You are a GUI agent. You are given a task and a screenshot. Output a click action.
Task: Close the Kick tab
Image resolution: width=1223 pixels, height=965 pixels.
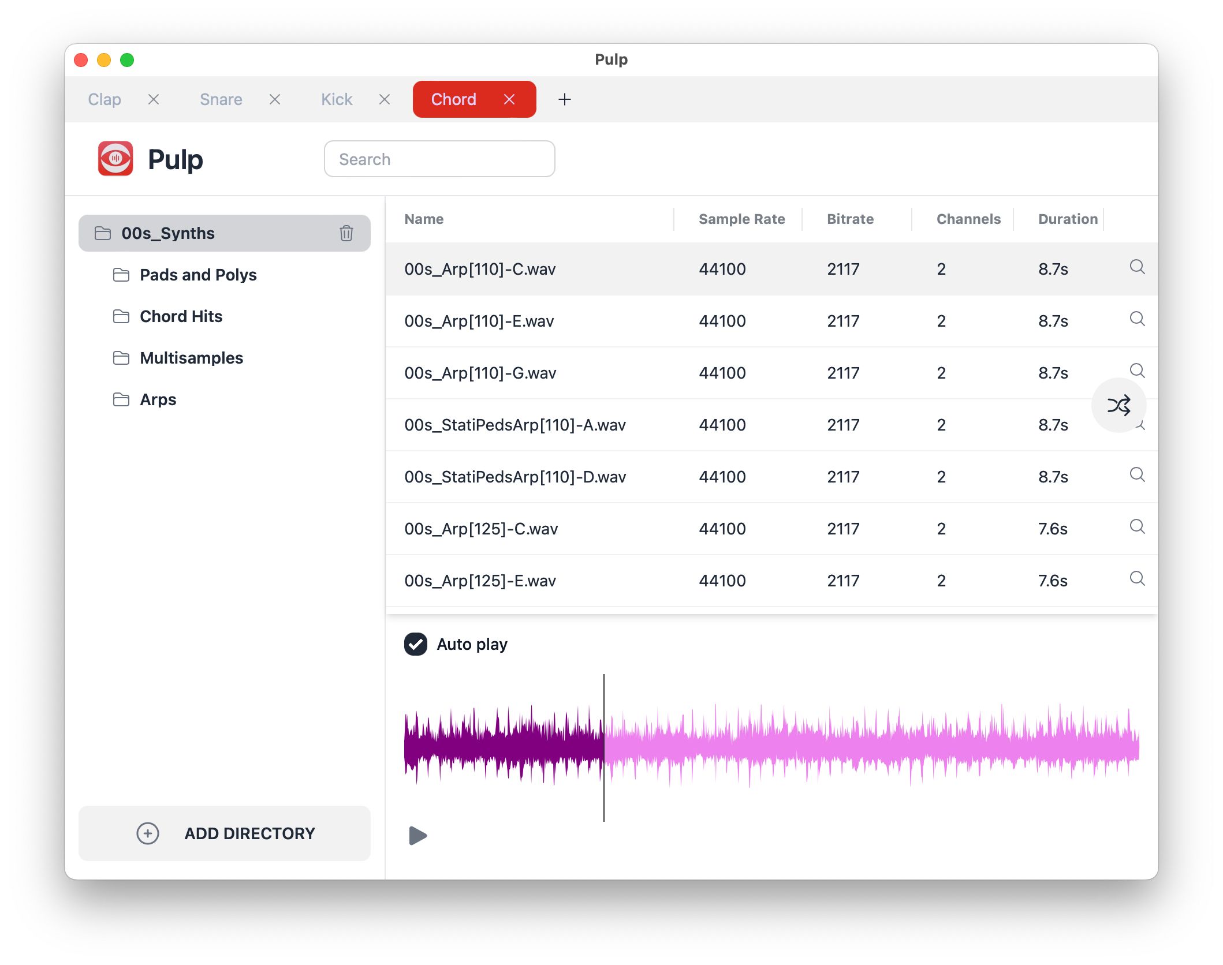[x=384, y=99]
